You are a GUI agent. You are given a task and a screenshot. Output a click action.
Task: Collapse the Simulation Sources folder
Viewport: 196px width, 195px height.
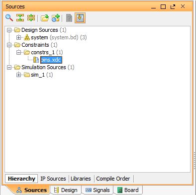[9, 67]
